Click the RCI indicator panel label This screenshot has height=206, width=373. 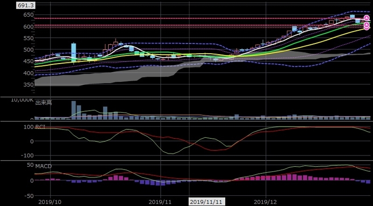point(41,127)
